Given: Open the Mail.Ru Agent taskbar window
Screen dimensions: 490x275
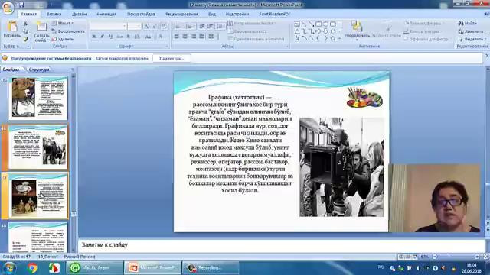Looking at the screenshot, I should (x=94, y=268).
